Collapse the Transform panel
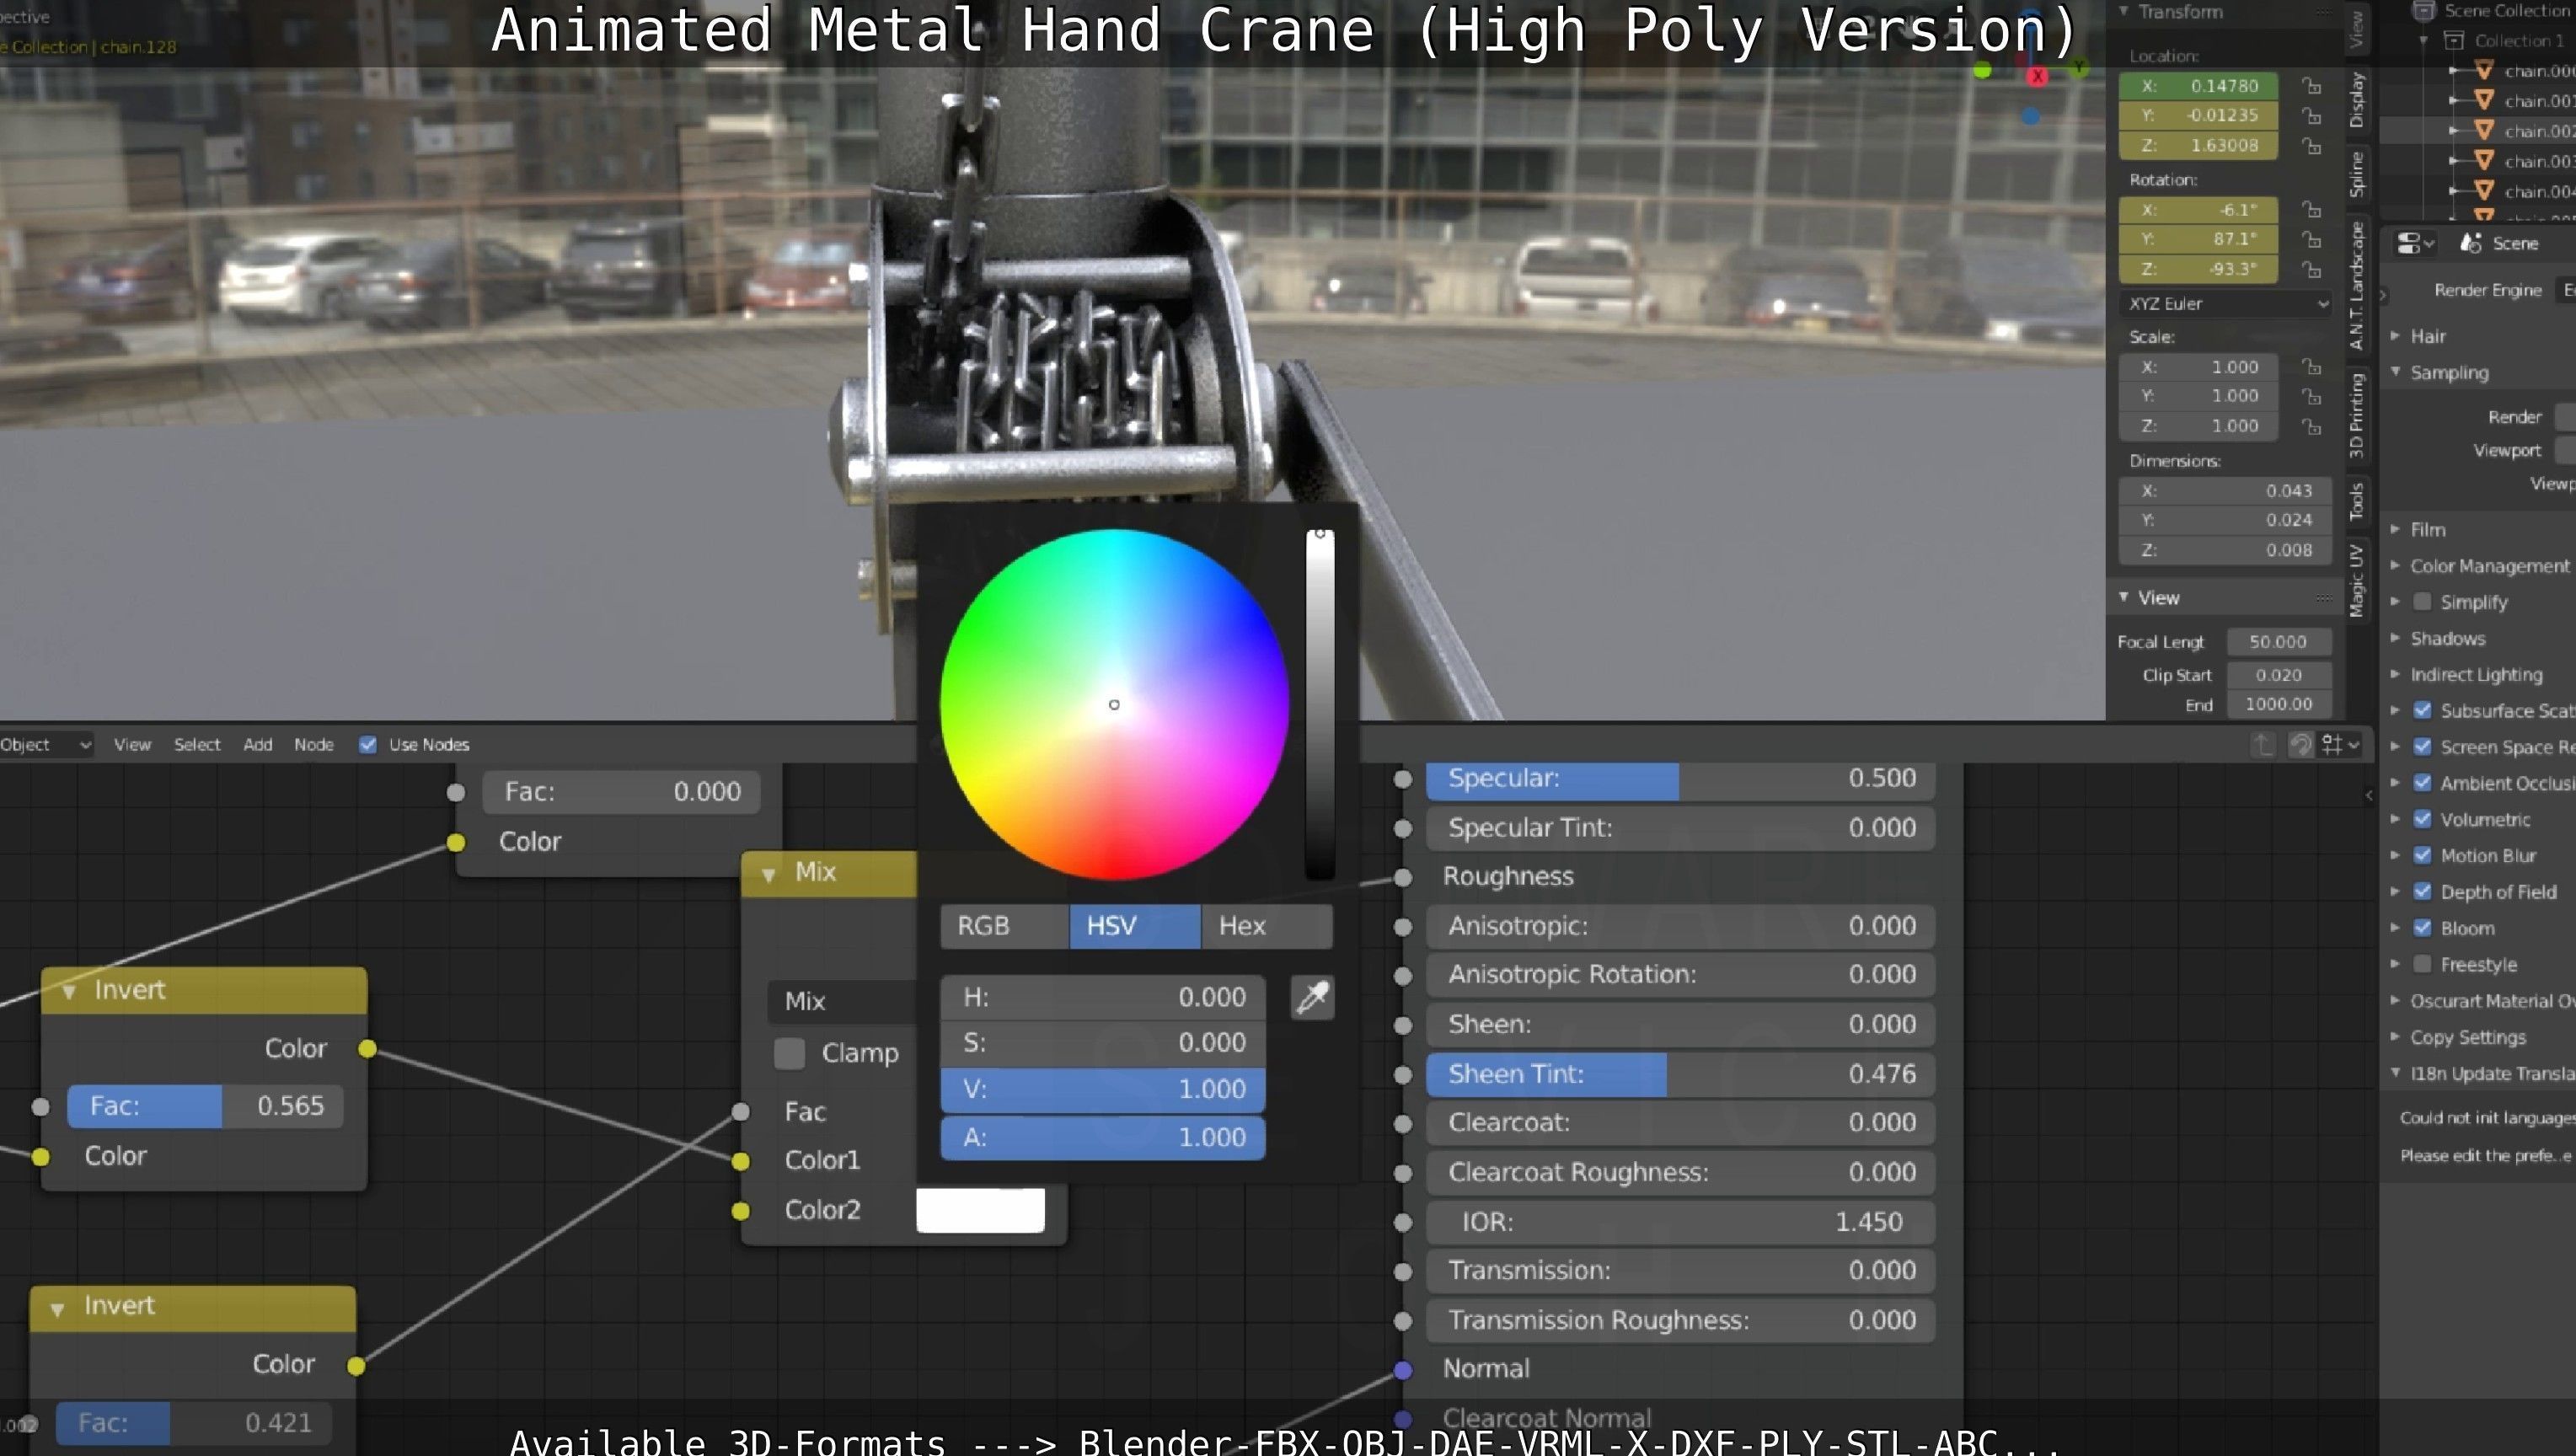This screenshot has height=1456, width=2576. tap(2123, 11)
